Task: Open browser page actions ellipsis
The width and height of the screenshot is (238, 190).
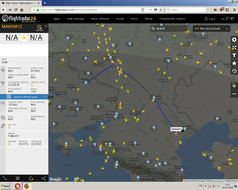Action: pyautogui.click(x=150, y=10)
